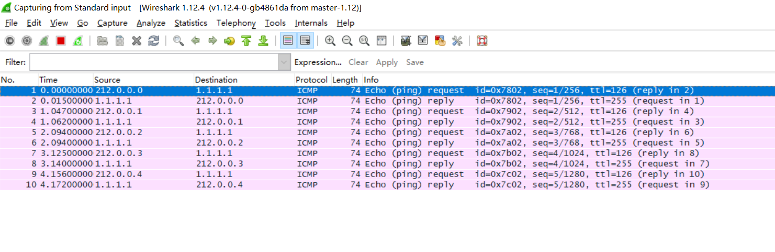Open the Tools menu
The image size is (775, 252).
tap(275, 23)
